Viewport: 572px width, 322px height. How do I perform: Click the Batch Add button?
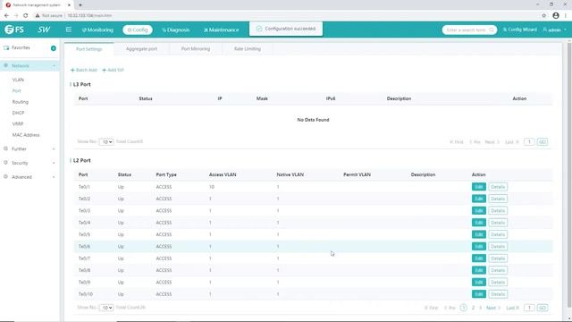tap(83, 70)
